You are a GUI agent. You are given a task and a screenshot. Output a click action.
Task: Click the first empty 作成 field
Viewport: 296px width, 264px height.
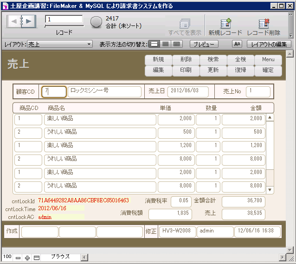39,232
